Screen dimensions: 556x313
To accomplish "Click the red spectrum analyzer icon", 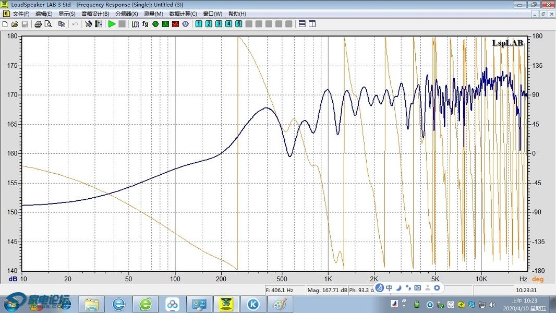I will (175, 24).
